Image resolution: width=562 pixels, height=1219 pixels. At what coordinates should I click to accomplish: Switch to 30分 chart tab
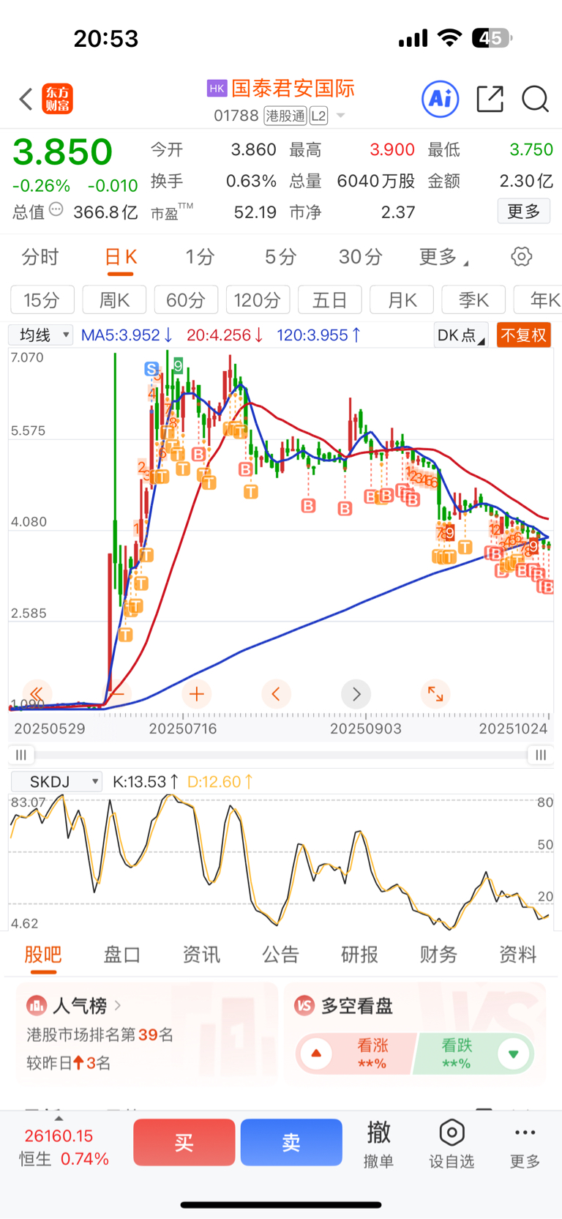tap(361, 257)
